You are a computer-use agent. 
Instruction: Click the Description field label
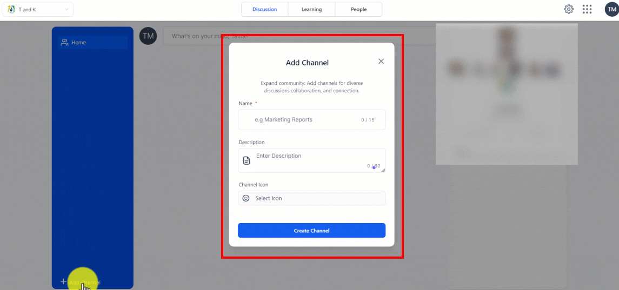[251, 142]
